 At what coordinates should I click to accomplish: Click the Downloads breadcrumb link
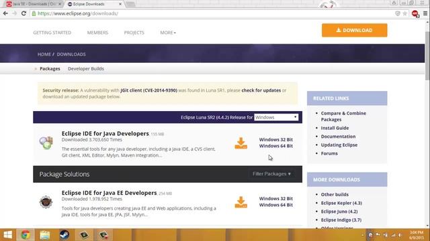(71, 54)
